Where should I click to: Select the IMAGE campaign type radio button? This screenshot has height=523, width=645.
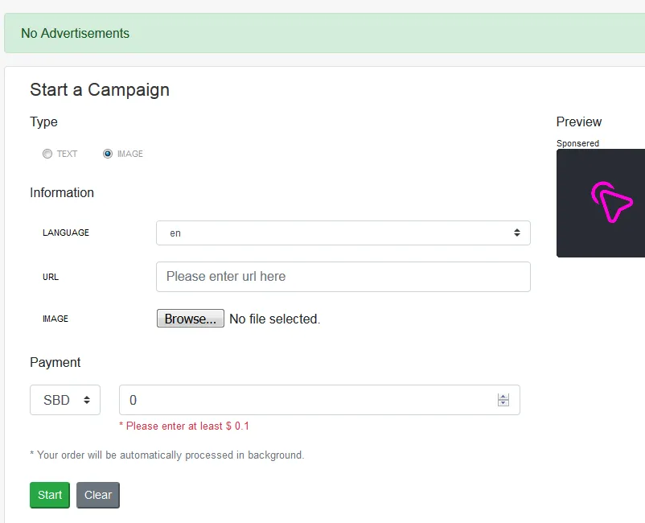click(108, 154)
